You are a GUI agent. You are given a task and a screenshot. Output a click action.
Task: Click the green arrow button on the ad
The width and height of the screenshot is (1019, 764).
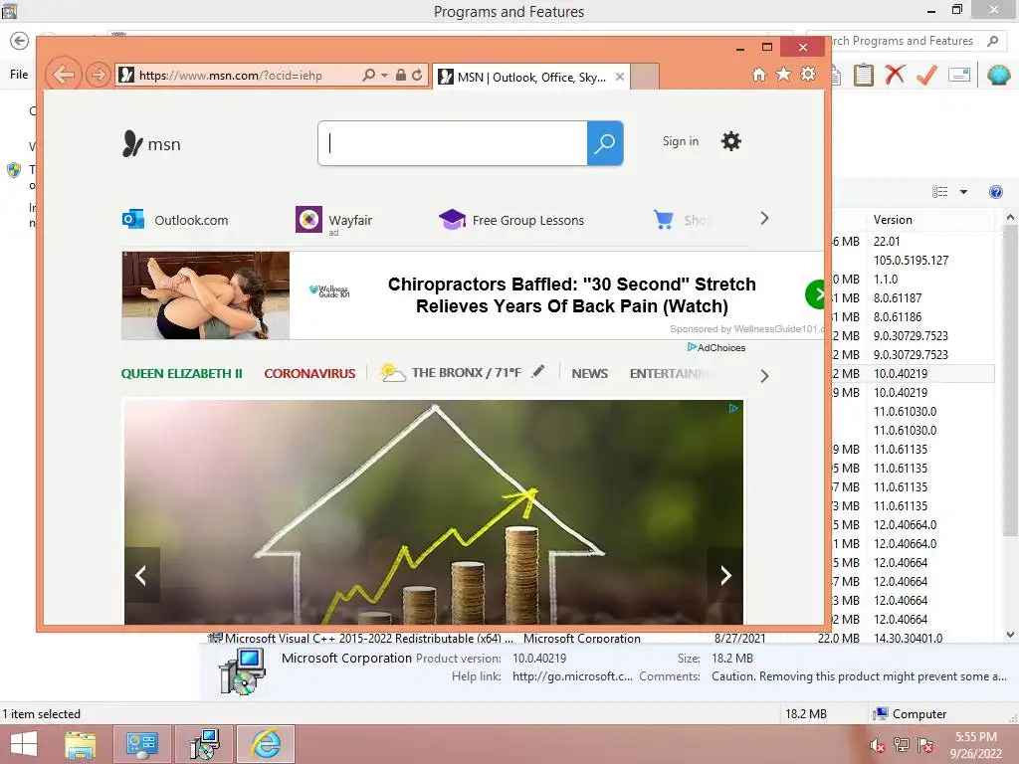815,294
